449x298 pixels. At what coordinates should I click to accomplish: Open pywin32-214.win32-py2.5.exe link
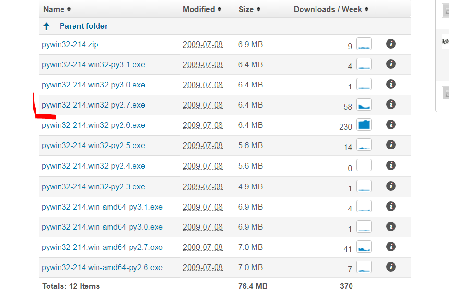tap(93, 145)
